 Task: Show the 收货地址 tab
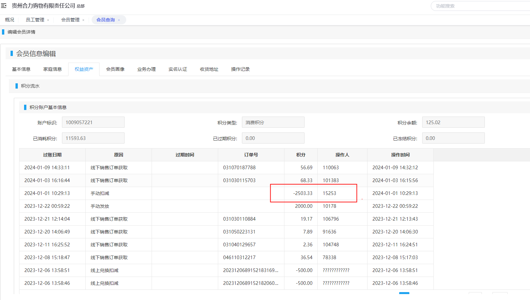pos(209,69)
